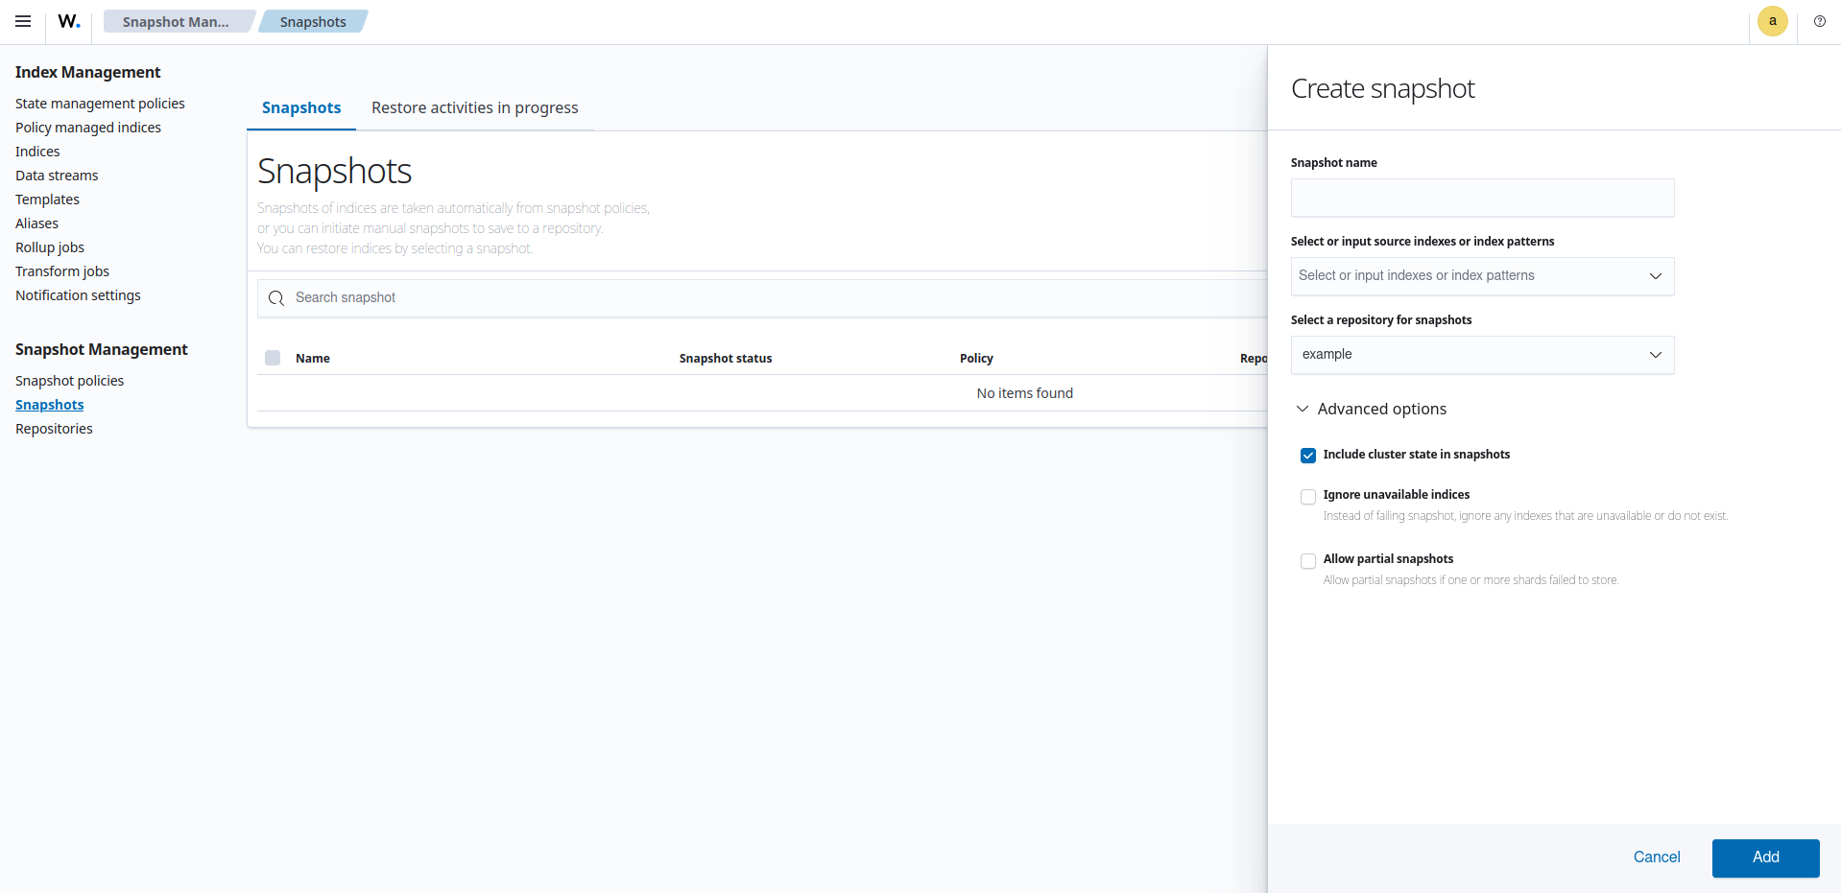This screenshot has width=1841, height=893.
Task: Enable Allow partial snapshots
Action: tap(1307, 560)
